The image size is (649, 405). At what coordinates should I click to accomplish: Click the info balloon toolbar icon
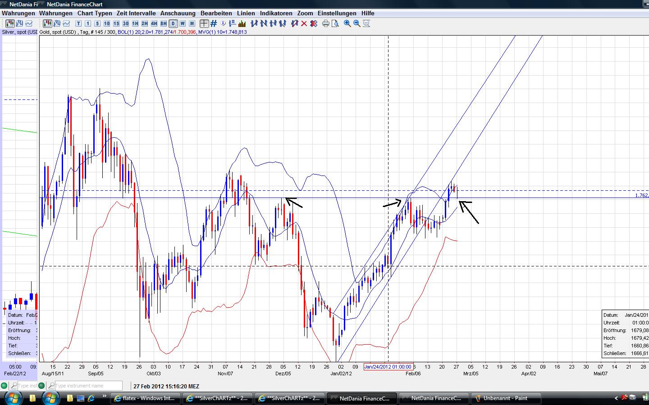[x=224, y=23]
